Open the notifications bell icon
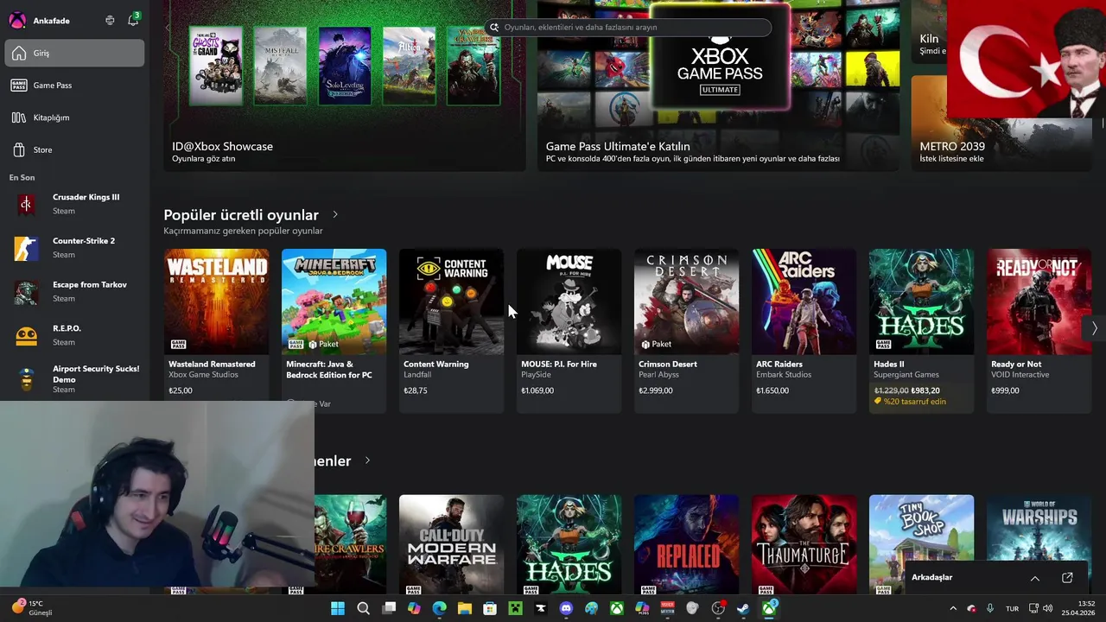Image resolution: width=1106 pixels, height=622 pixels. pos(133,20)
